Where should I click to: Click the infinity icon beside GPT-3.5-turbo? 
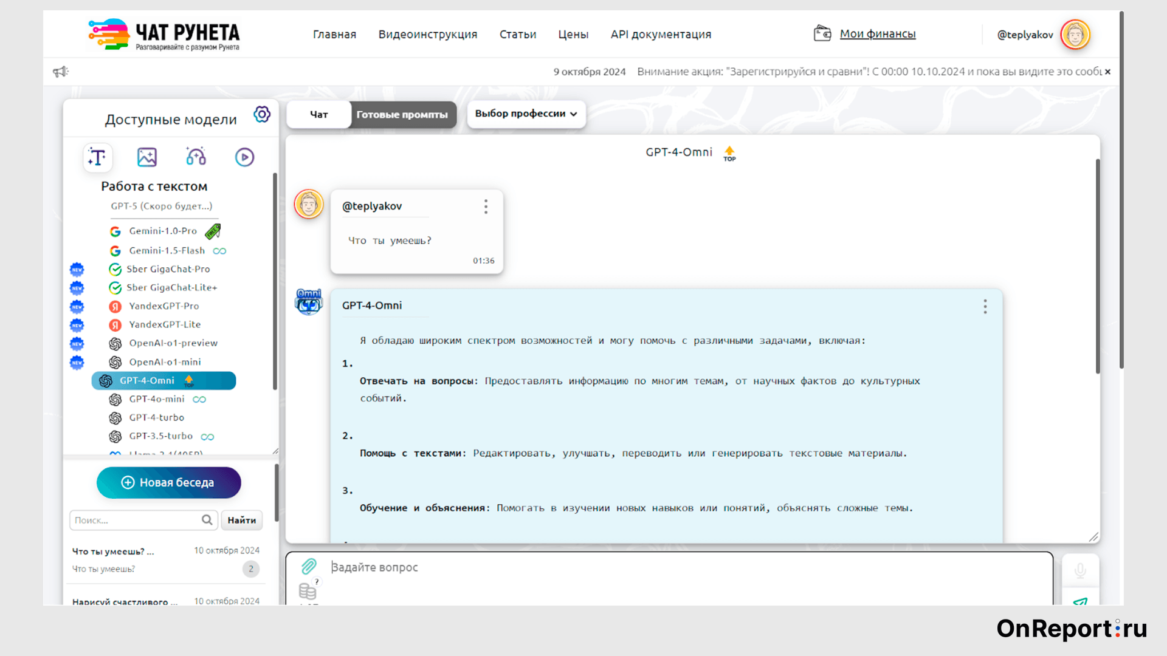[x=207, y=437]
